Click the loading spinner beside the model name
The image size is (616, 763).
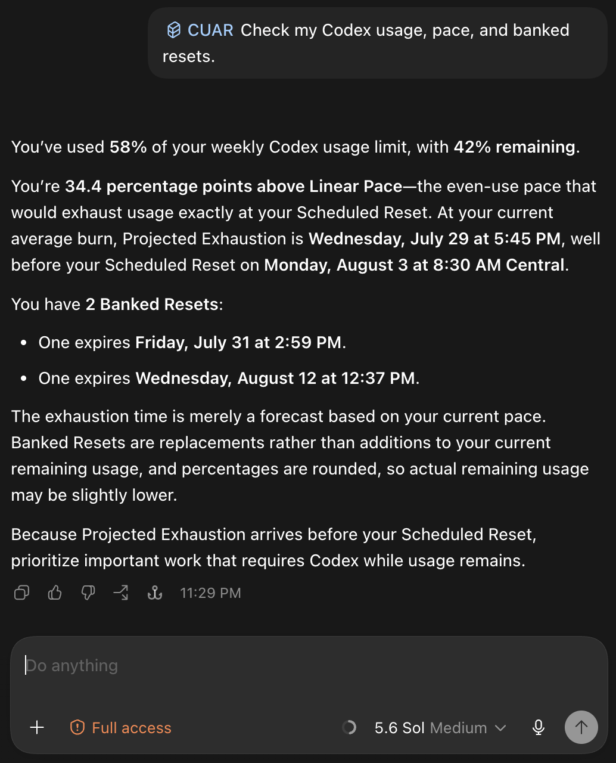click(x=349, y=727)
